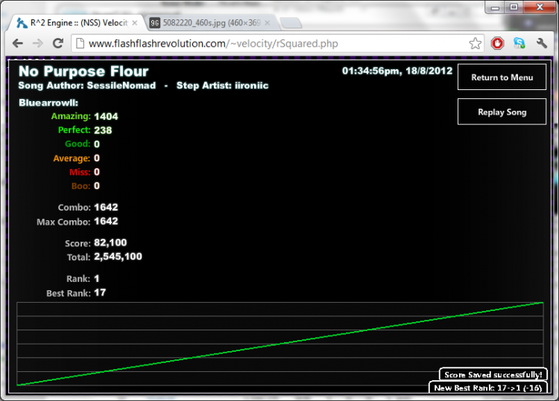
Task: Select the R^2 Engine Velocity tab
Action: [75, 23]
